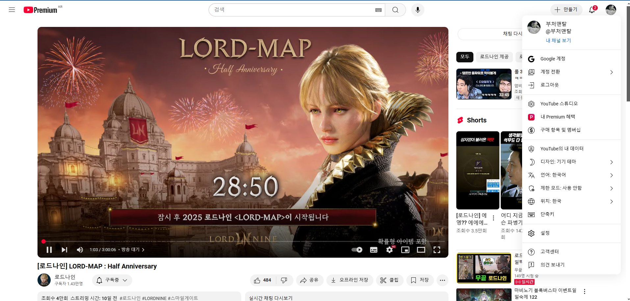The image size is (630, 301).
Task: Toggle theater mode view
Action: 421,250
